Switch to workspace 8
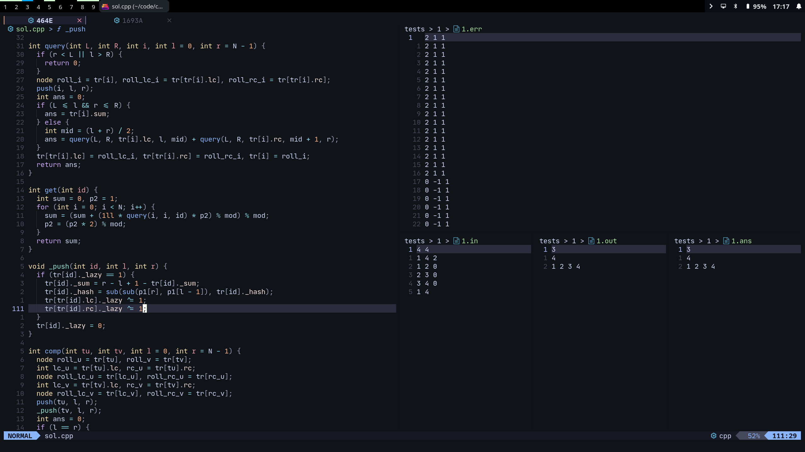Viewport: 805px width, 452px height. point(82,7)
